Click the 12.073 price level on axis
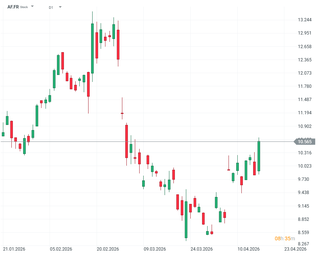 (x=305, y=73)
